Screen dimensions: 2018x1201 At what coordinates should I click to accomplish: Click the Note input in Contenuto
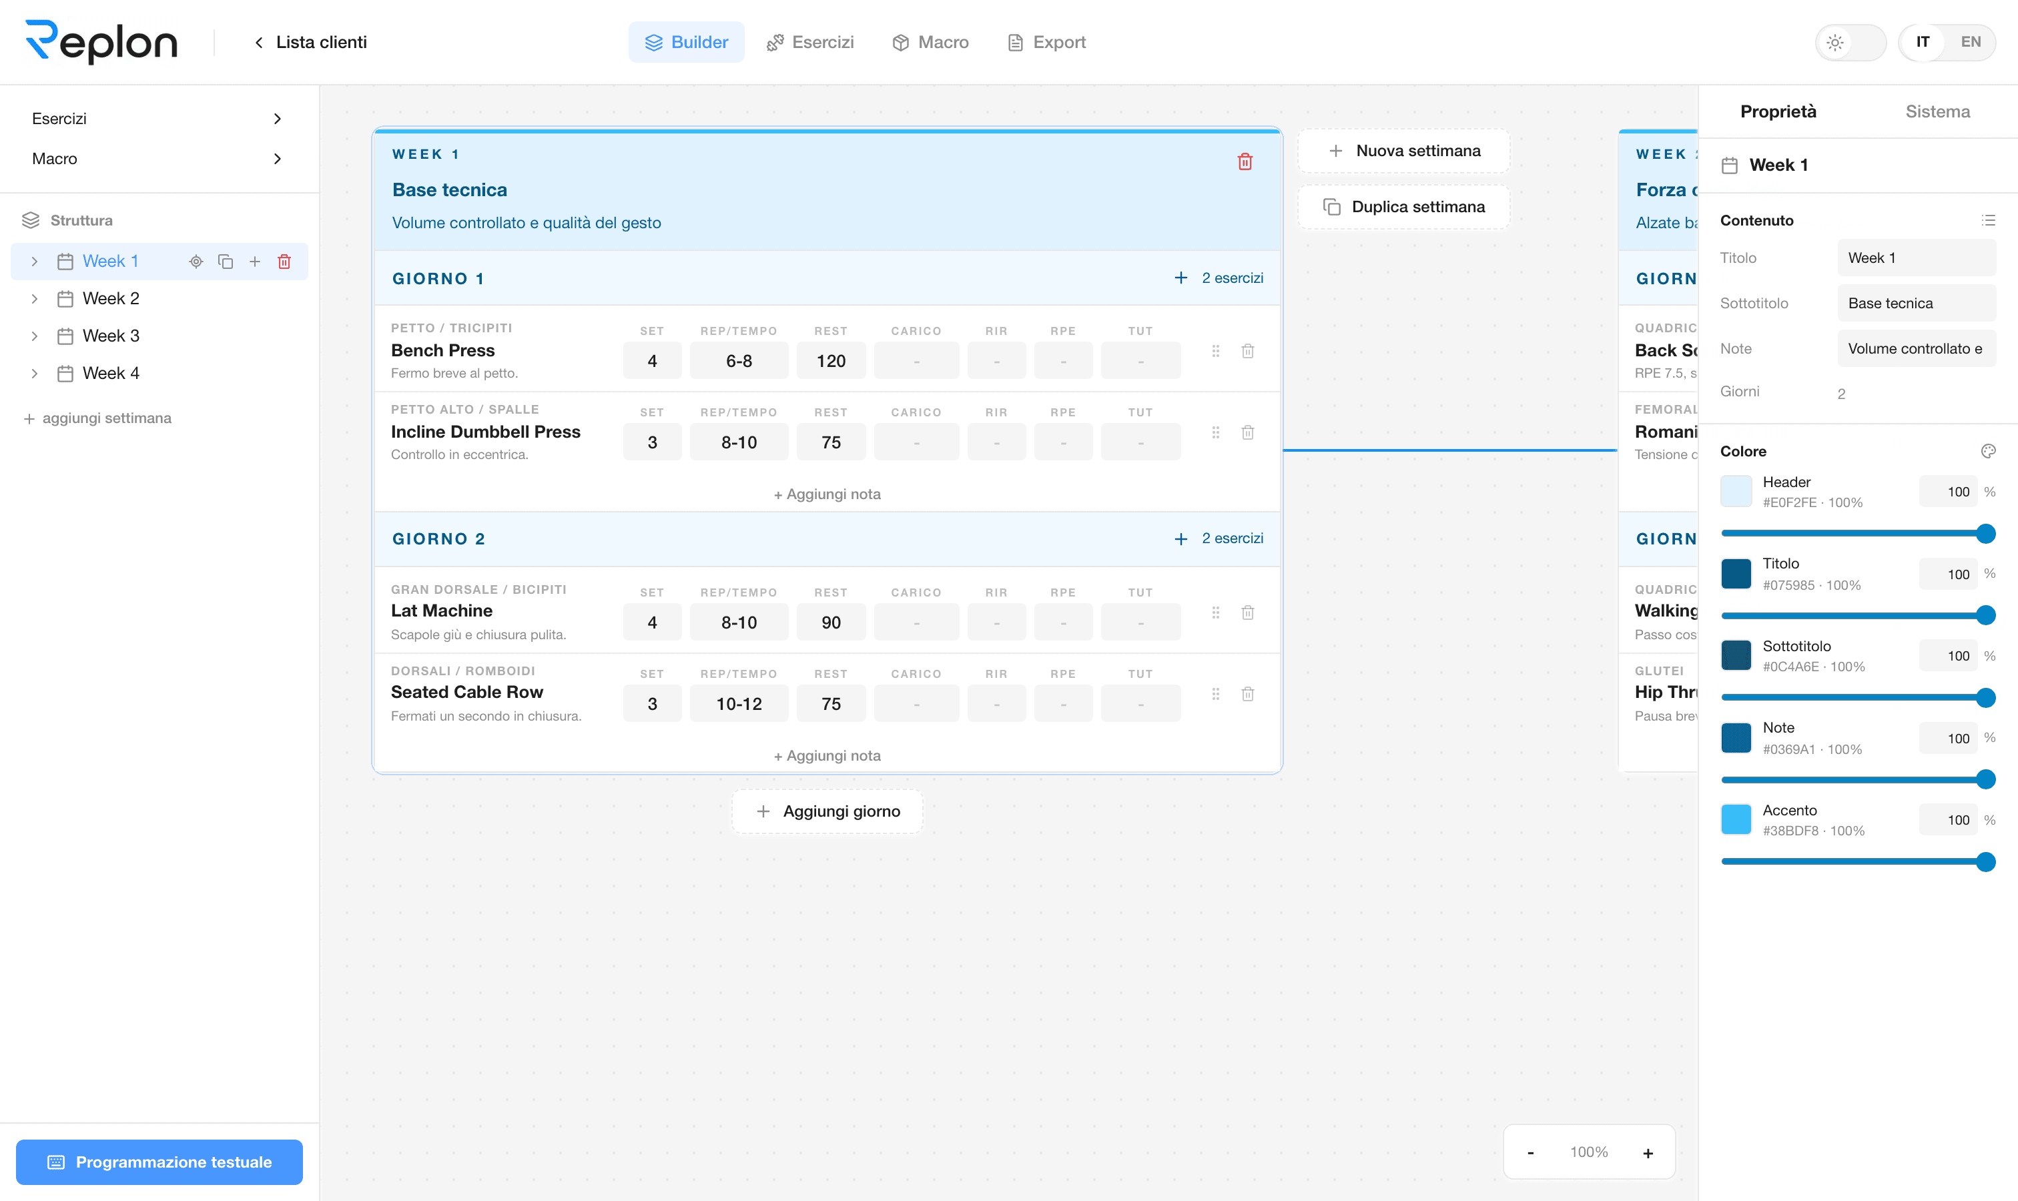coord(1916,349)
